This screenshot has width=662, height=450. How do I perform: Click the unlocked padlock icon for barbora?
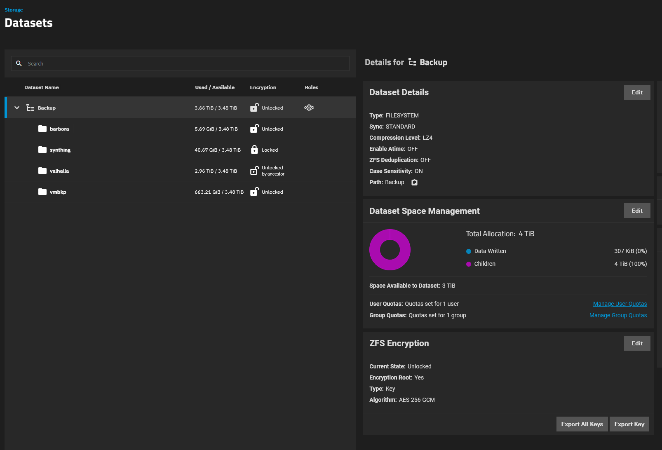(x=254, y=129)
